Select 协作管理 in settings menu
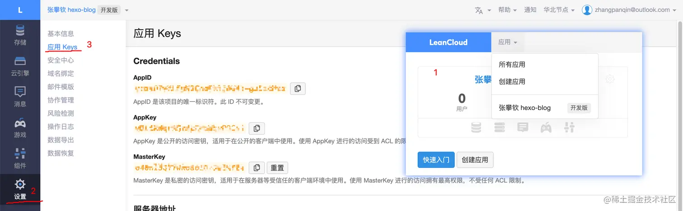This screenshot has height=211, width=683. pos(61,100)
